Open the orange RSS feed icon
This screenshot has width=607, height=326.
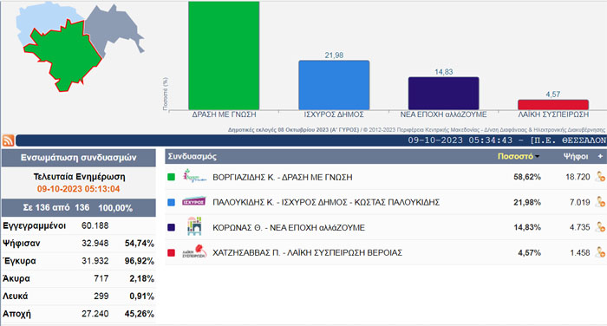click(x=8, y=140)
